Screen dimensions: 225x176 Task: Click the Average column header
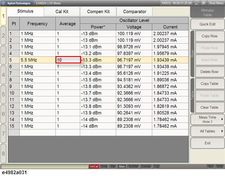tap(68, 24)
